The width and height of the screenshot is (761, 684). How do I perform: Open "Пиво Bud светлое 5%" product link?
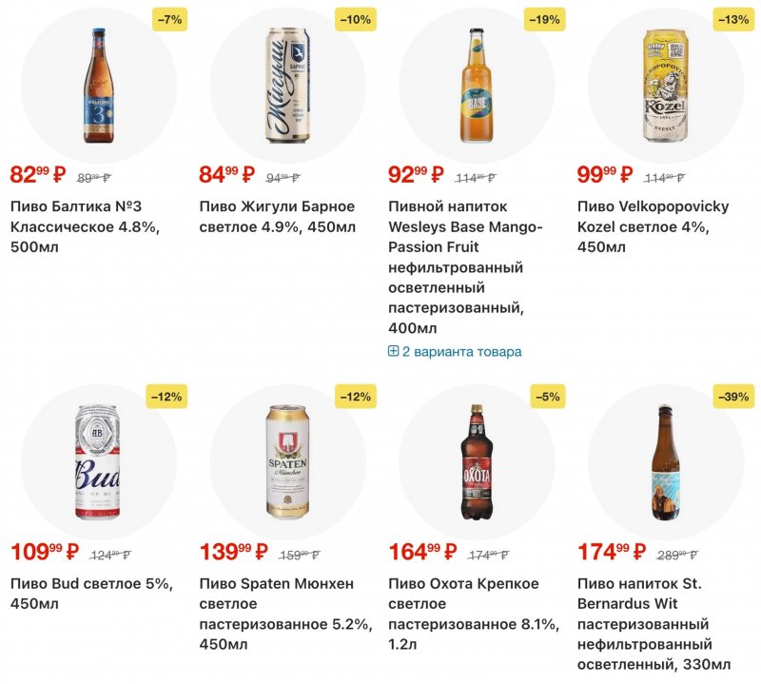point(91,594)
